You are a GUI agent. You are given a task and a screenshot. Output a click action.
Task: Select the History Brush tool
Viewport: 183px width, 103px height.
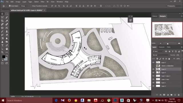2,35
